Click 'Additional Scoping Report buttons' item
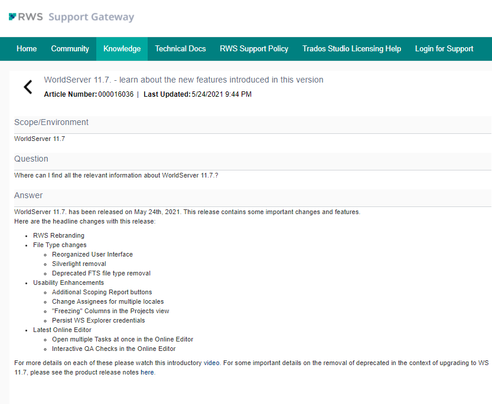This screenshot has height=404, width=492. click(x=102, y=292)
